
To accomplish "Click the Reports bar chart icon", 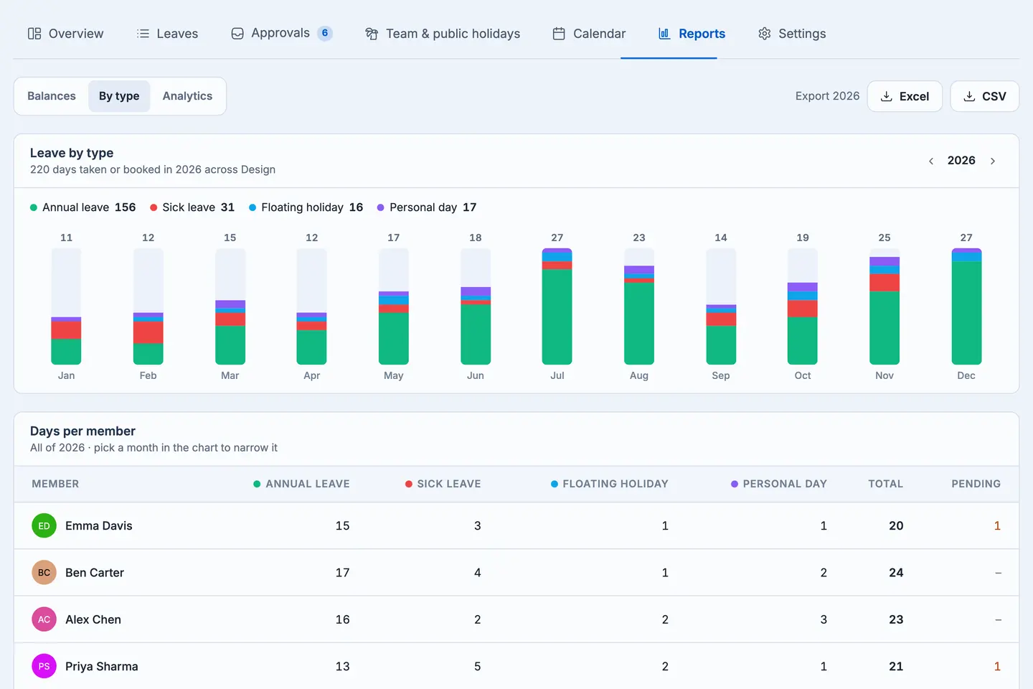I will (664, 34).
